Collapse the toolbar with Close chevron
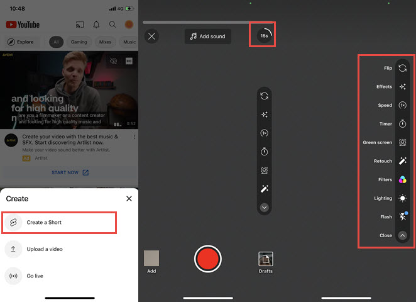This screenshot has height=302, width=416. (x=402, y=235)
